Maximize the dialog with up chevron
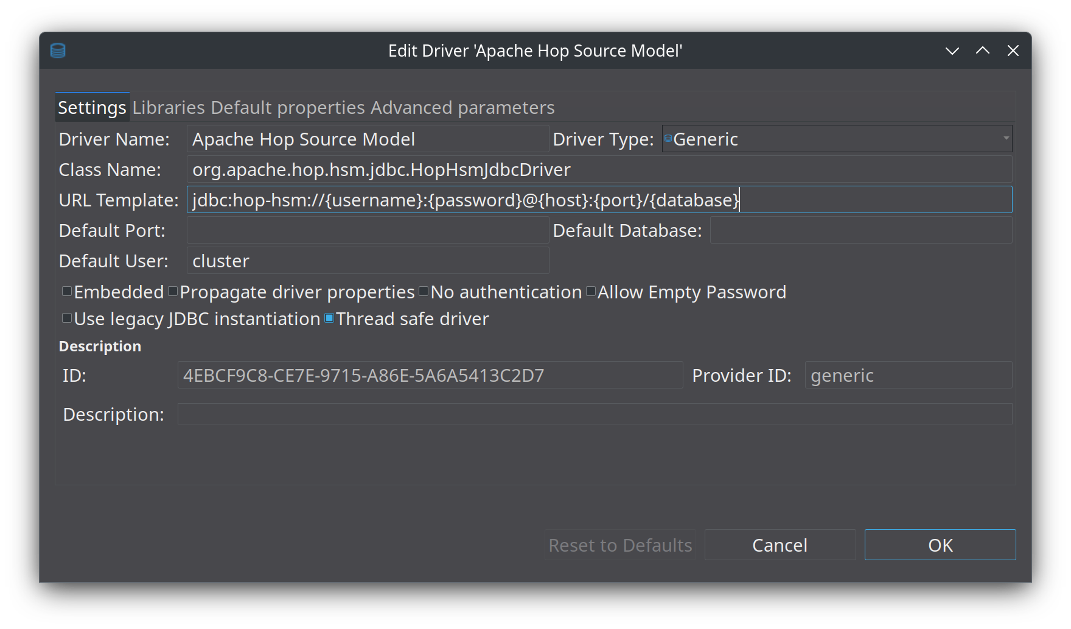 click(983, 51)
